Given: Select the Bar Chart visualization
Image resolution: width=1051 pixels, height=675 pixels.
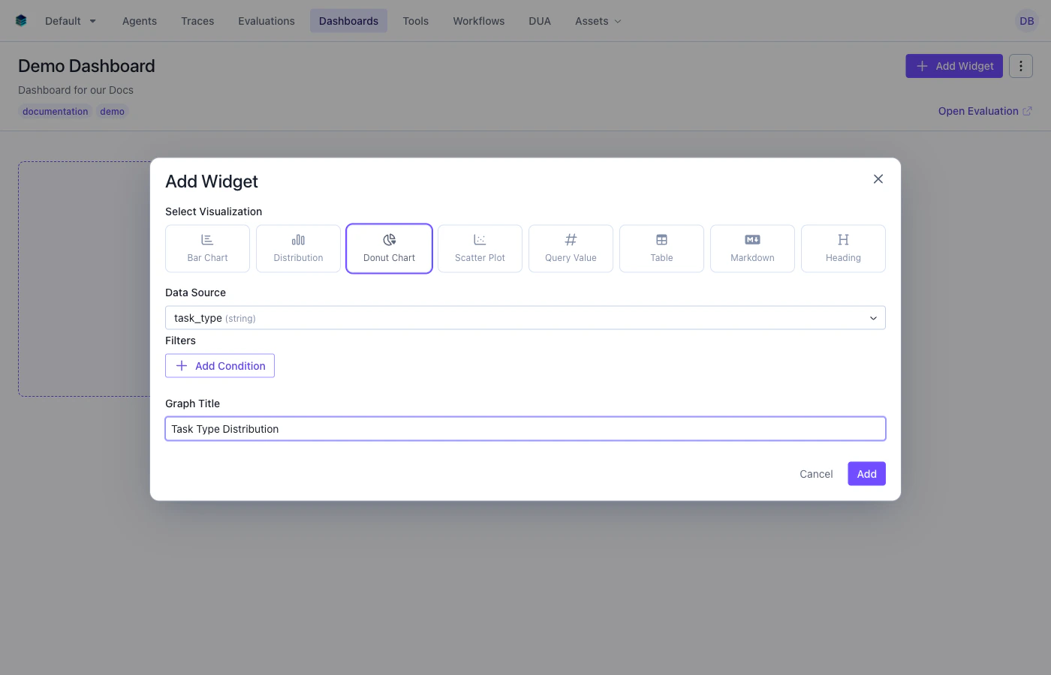Looking at the screenshot, I should pos(207,248).
